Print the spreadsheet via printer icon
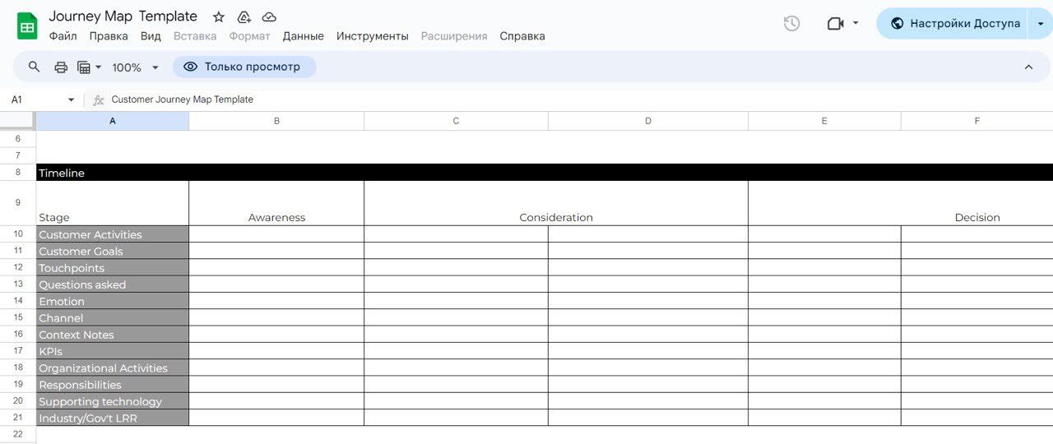Screen dimensions: 1053x444 60,67
